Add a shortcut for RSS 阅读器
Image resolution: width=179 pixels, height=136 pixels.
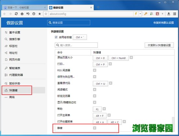[95, 70]
